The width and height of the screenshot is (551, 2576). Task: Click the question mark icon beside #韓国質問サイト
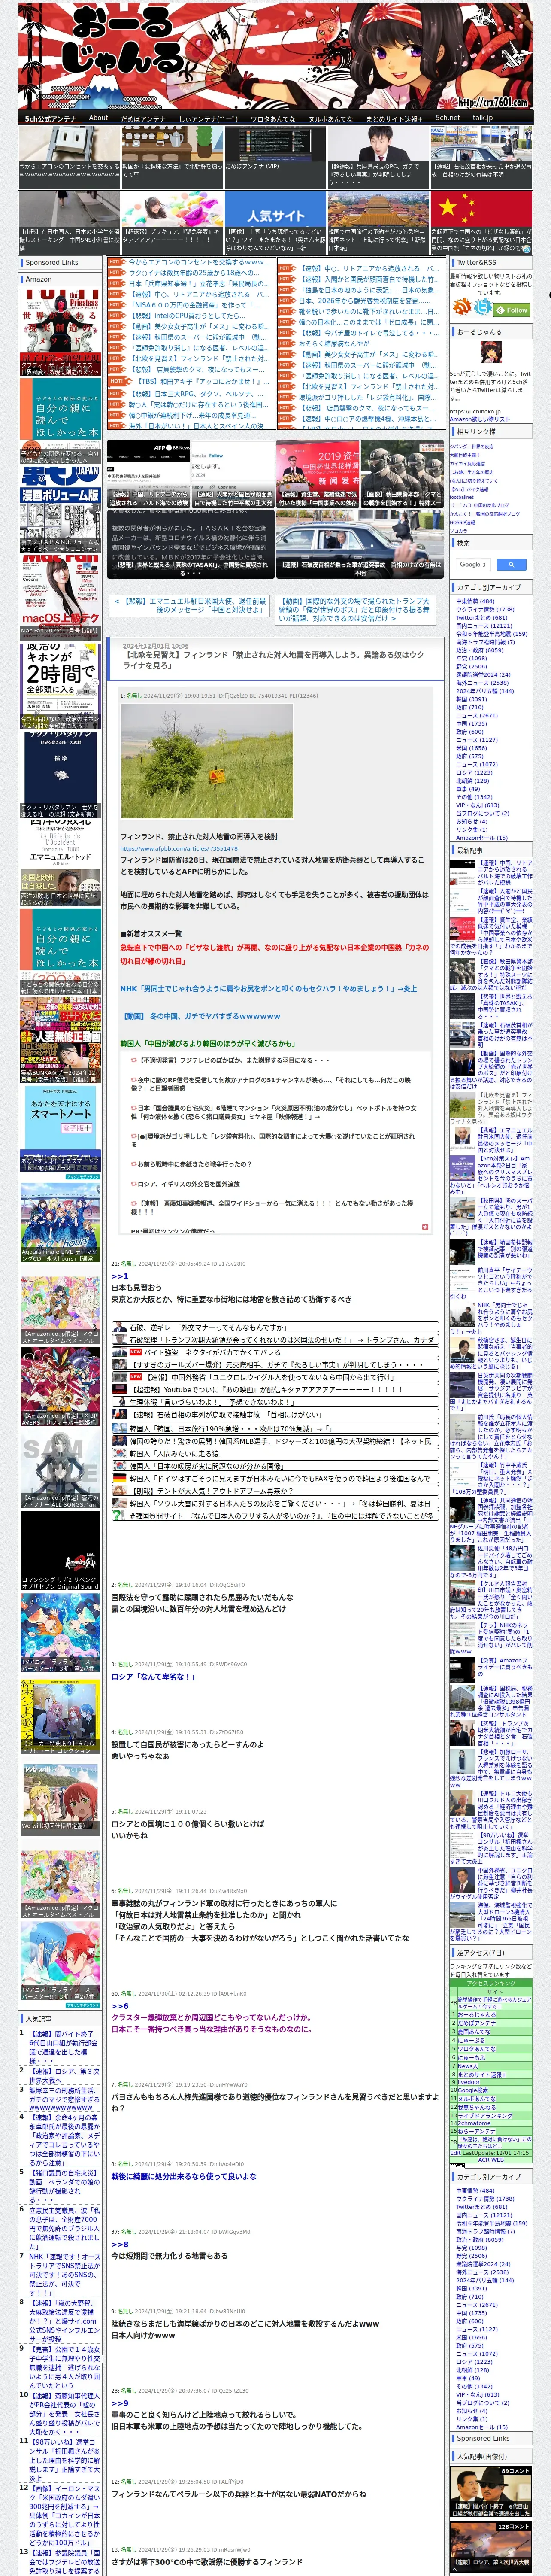119,1516
